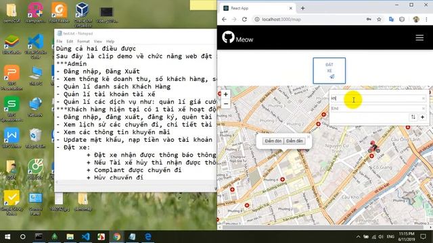Open the Wampserver desktop shortcut

[x=35, y=13]
